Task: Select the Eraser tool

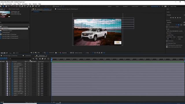Action: pos(33,6)
